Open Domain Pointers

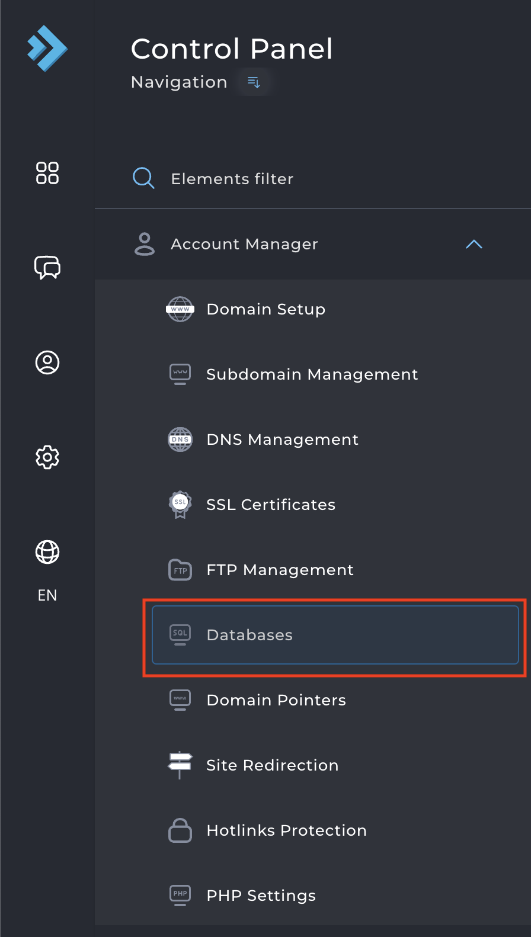coord(335,700)
